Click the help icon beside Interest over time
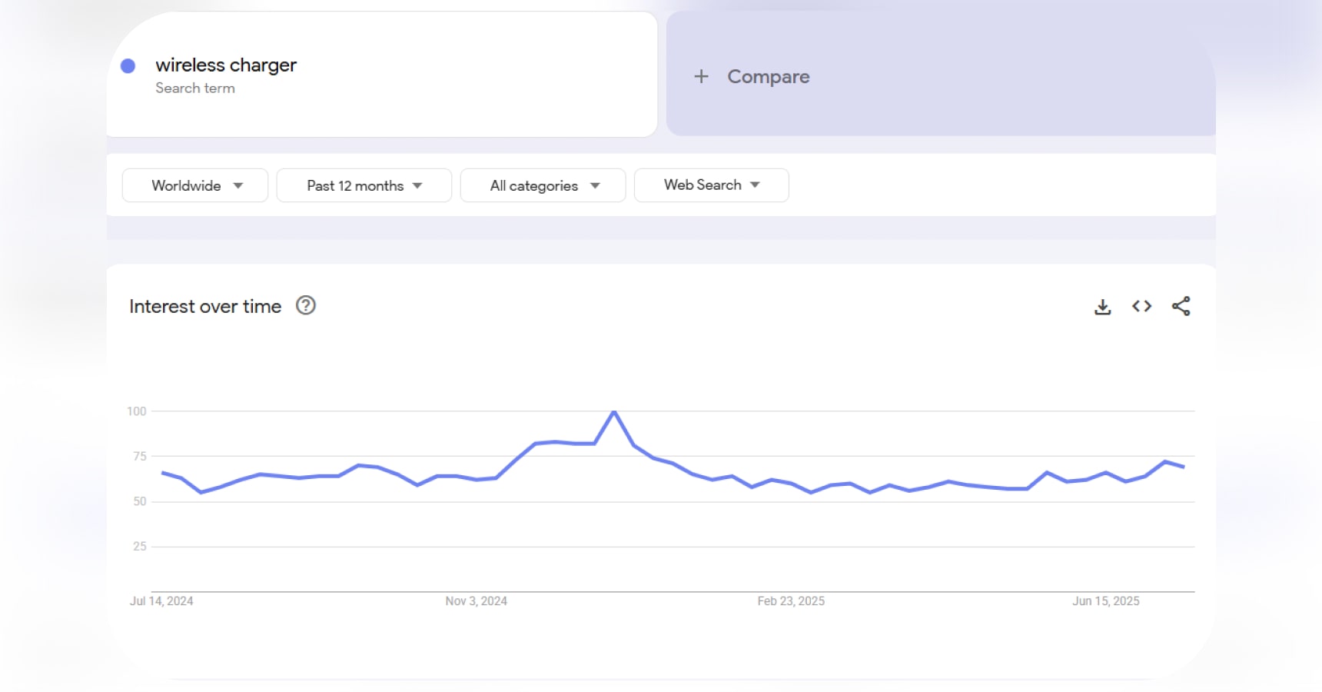The image size is (1322, 692). point(305,306)
